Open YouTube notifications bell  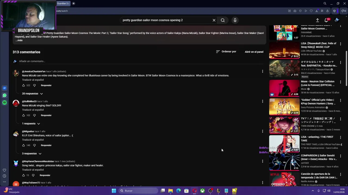click(327, 20)
